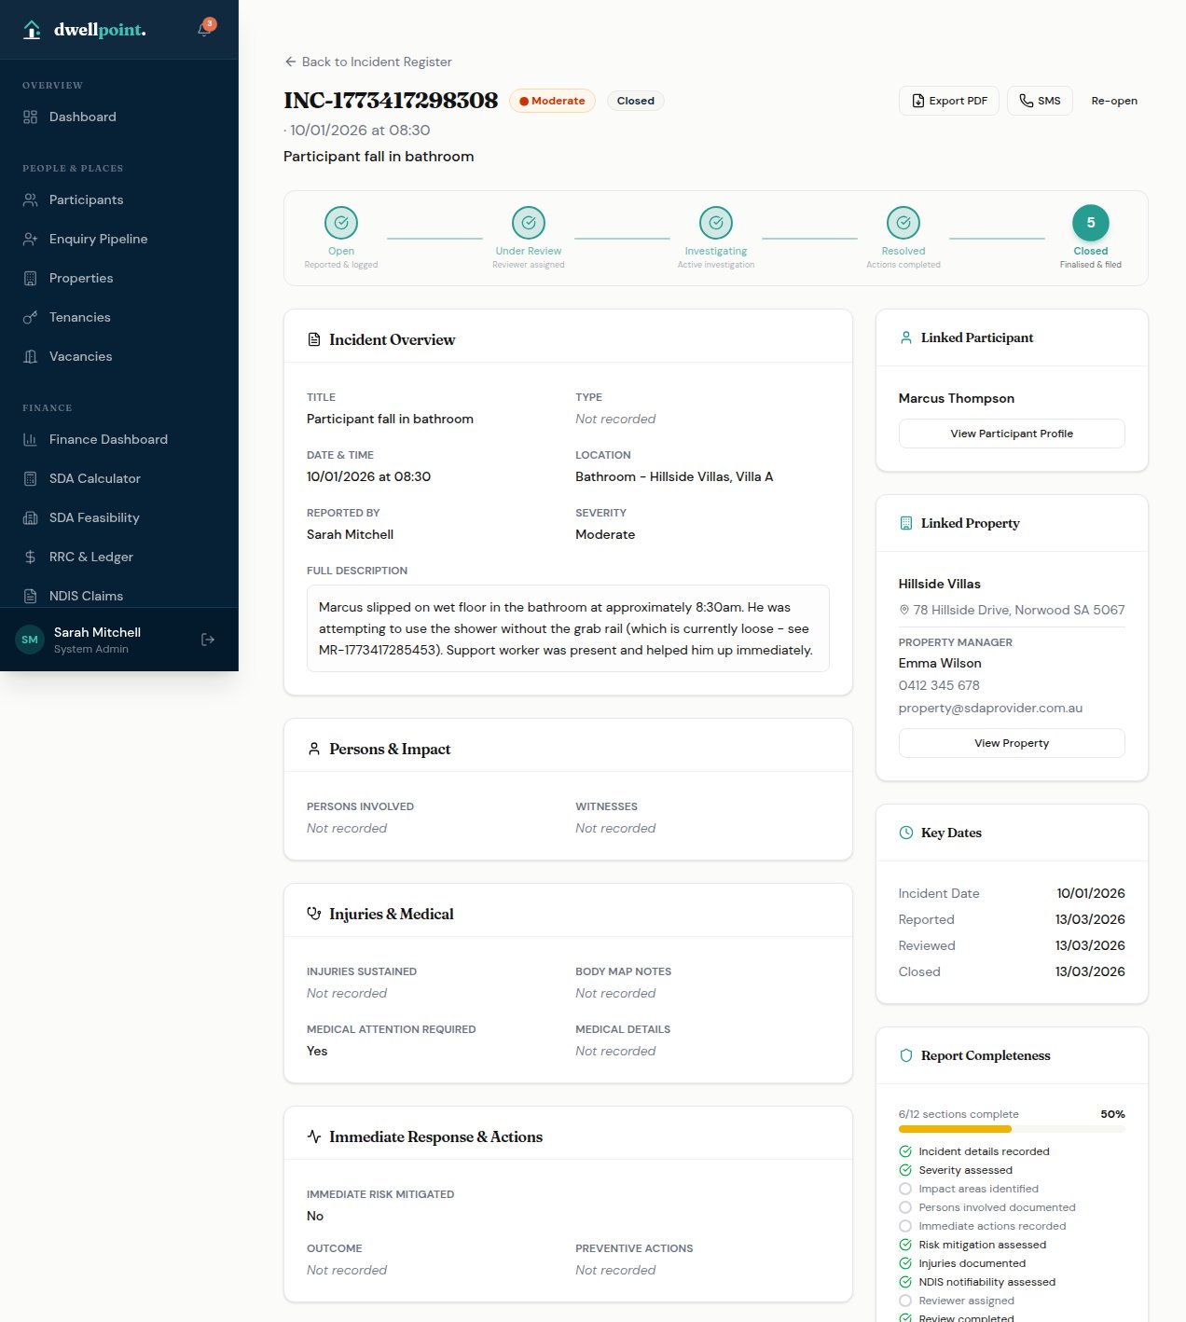
Task: Click the Investigating stage check circle
Action: pos(716,223)
